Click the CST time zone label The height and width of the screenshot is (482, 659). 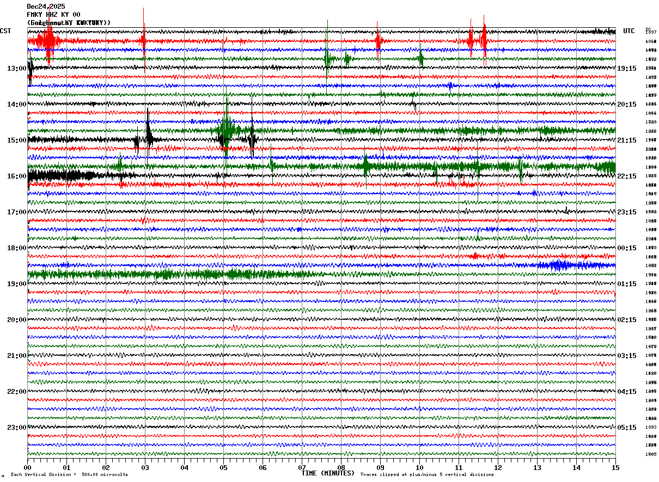point(5,31)
